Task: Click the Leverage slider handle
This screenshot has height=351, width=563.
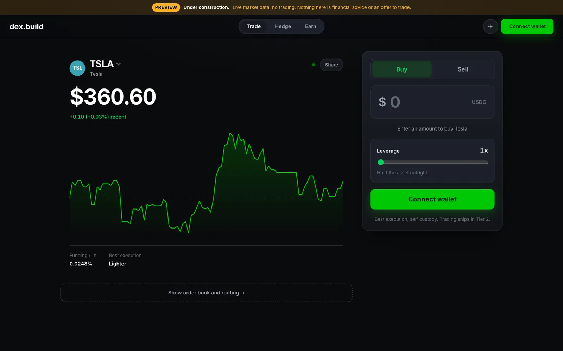Action: point(381,162)
